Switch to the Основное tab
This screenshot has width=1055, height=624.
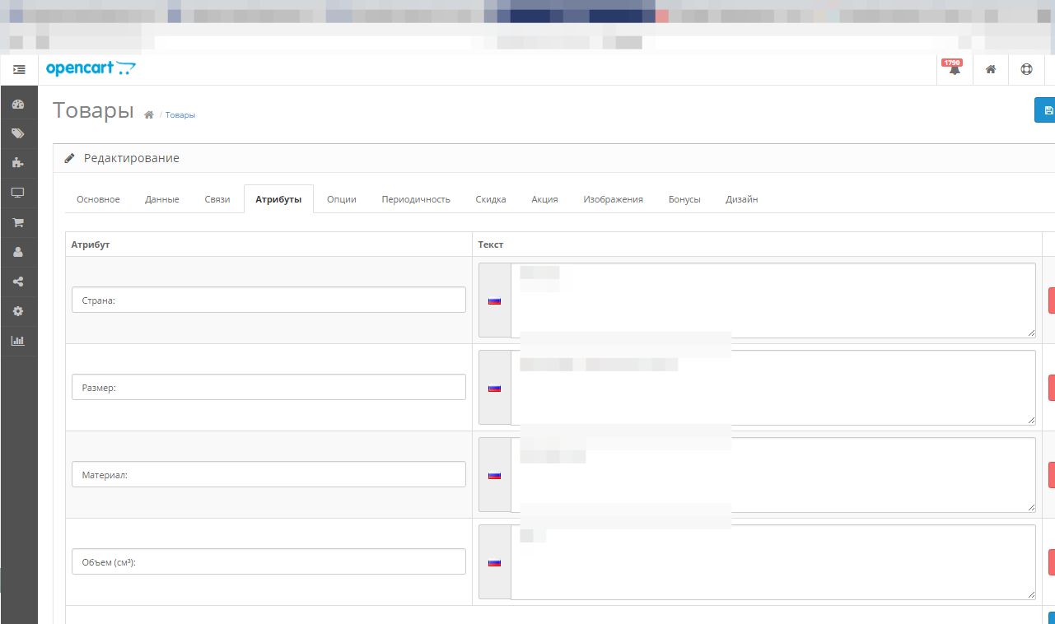click(x=98, y=199)
